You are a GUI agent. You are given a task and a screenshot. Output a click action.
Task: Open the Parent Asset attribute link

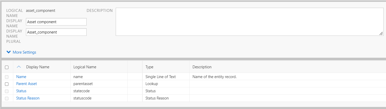pyautogui.click(x=26, y=84)
